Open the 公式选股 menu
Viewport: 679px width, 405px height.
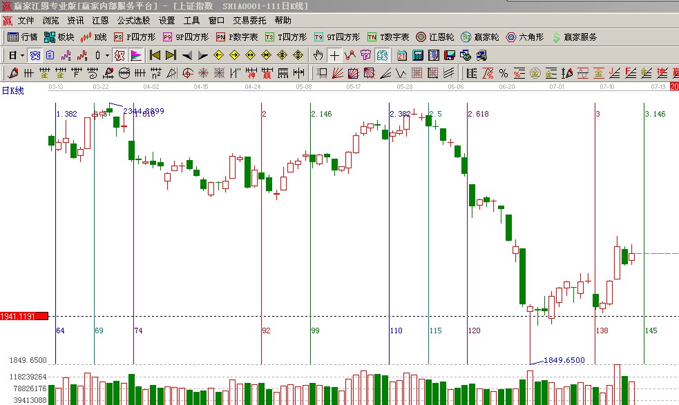tap(133, 20)
